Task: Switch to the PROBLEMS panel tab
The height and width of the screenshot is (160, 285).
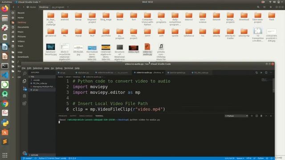Action: [63, 116]
